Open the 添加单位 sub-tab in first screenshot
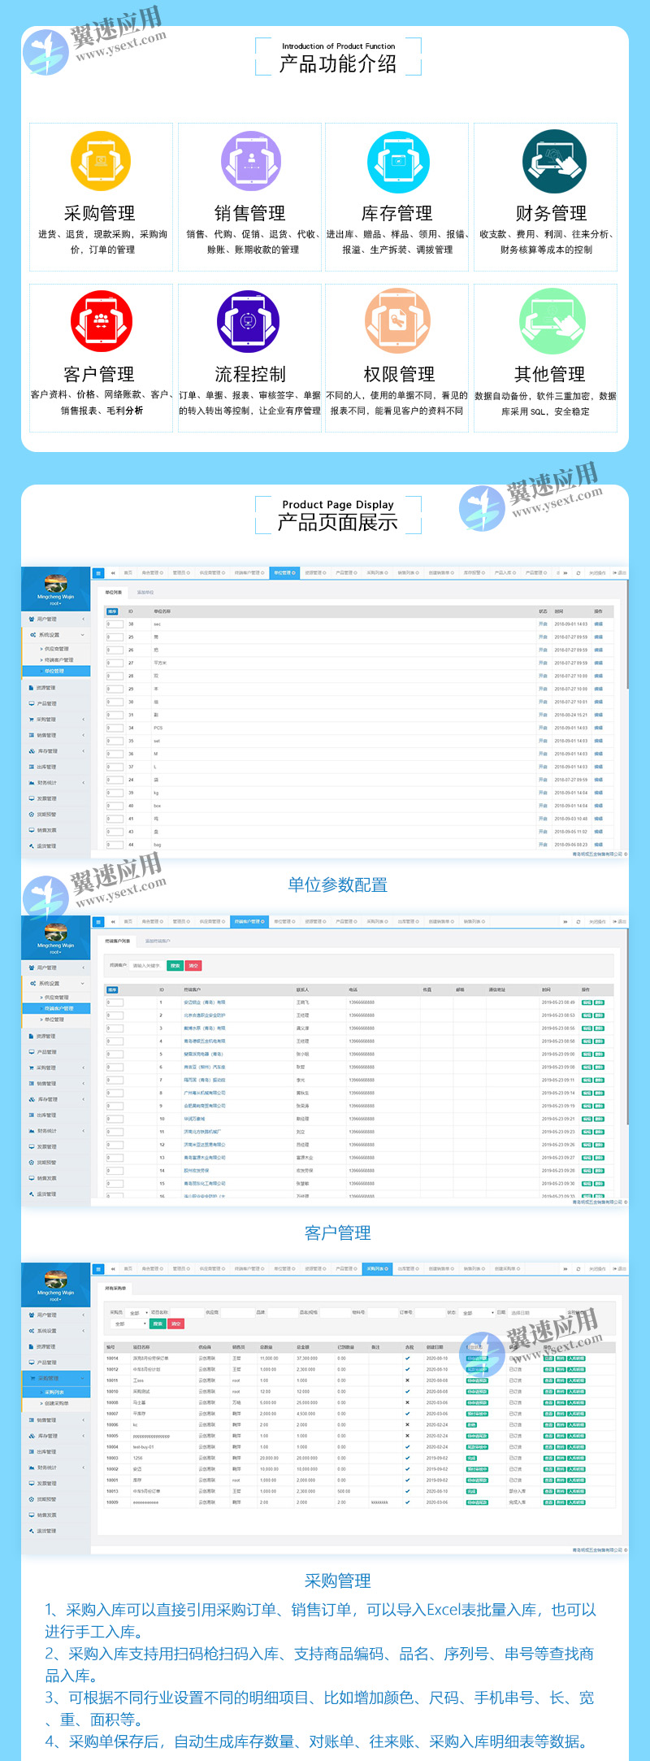 click(x=145, y=593)
